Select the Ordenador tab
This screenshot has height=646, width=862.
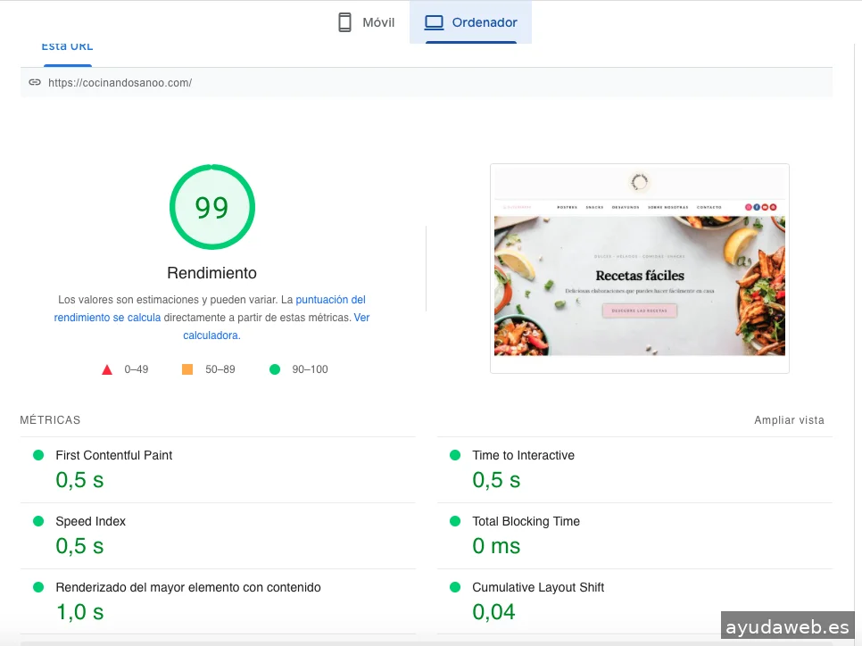pos(470,22)
